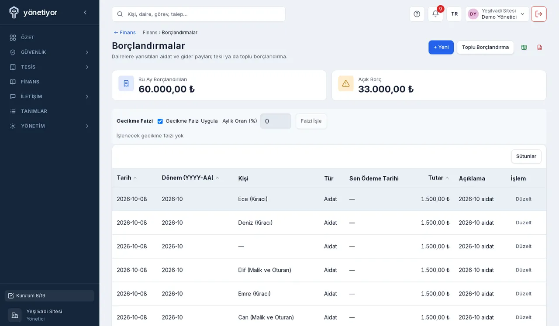The height and width of the screenshot is (326, 559).
Task: Uncheck the Gecikme Faizi Uygula checkbox
Action: tap(160, 121)
